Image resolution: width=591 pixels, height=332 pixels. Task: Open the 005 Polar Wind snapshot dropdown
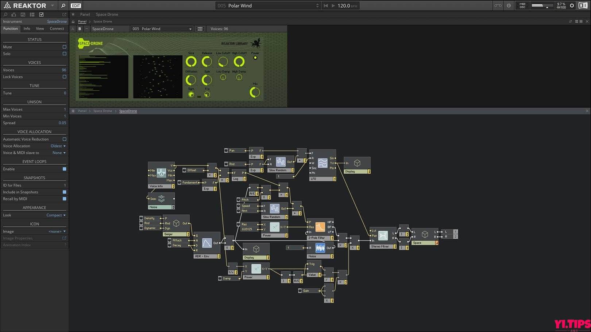pyautogui.click(x=162, y=29)
